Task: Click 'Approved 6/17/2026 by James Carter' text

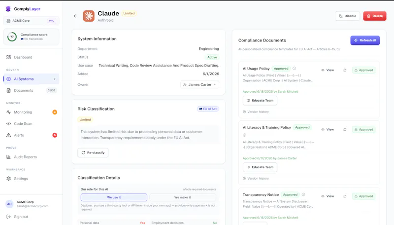Action: point(269,158)
